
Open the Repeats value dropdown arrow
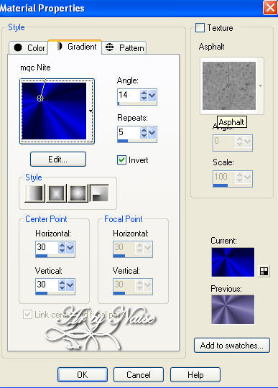[152, 133]
